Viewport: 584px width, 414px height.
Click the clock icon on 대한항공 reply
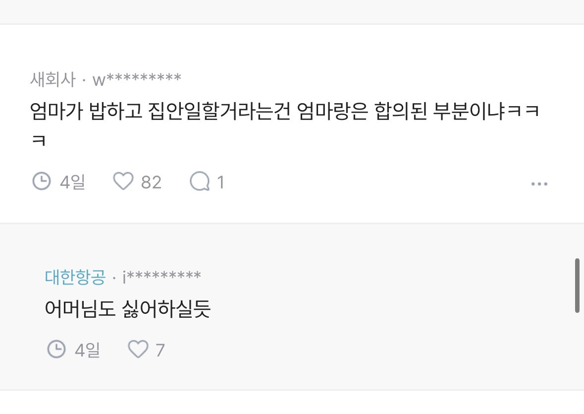[x=56, y=350]
